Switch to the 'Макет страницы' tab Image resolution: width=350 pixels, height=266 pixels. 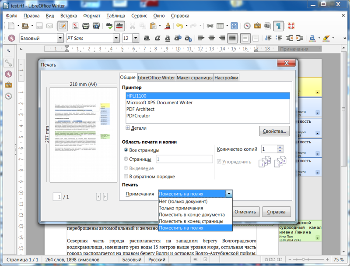coord(195,78)
